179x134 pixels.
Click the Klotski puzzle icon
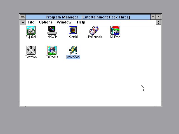pos(73,30)
